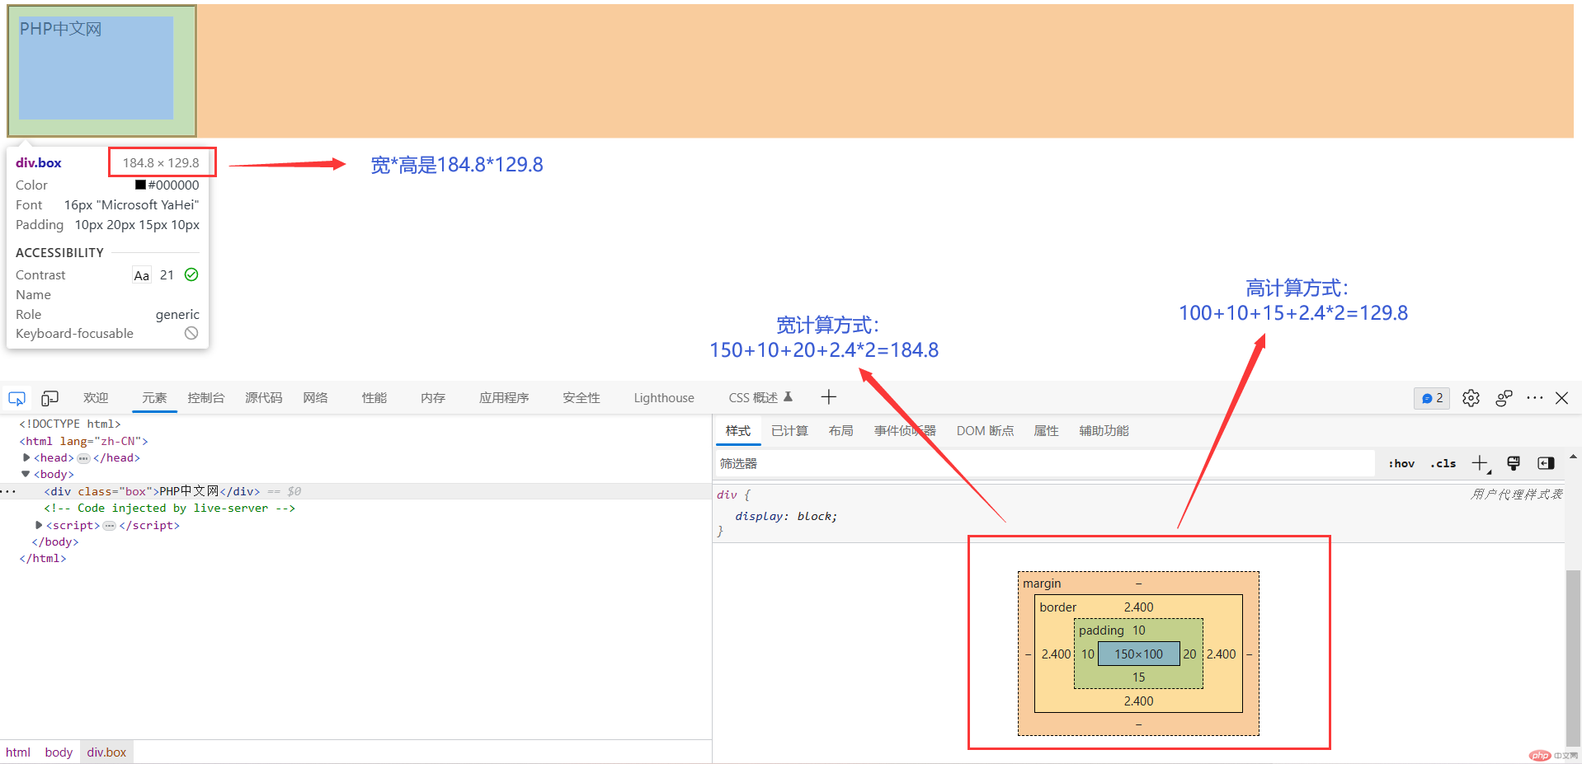Image resolution: width=1582 pixels, height=764 pixels.
Task: Click the body breadcrumb
Action: point(59,752)
